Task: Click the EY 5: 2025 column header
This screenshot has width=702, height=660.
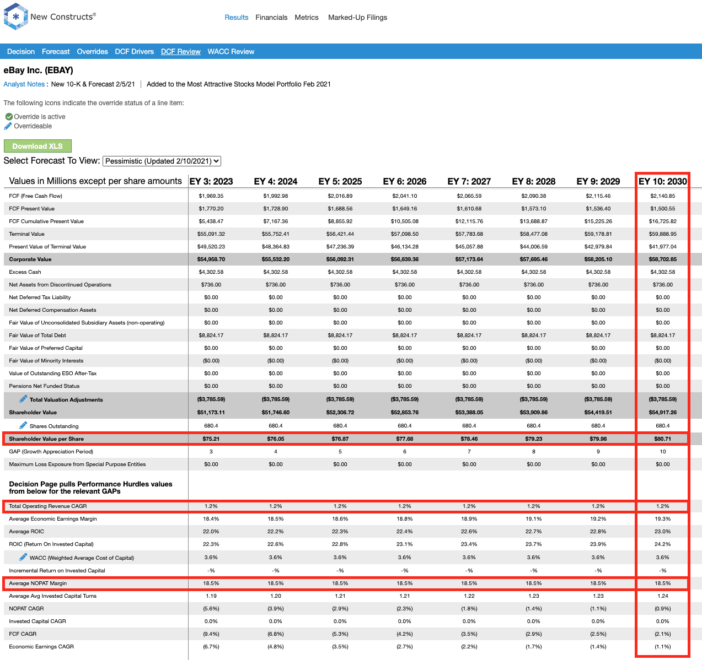Action: tap(340, 181)
